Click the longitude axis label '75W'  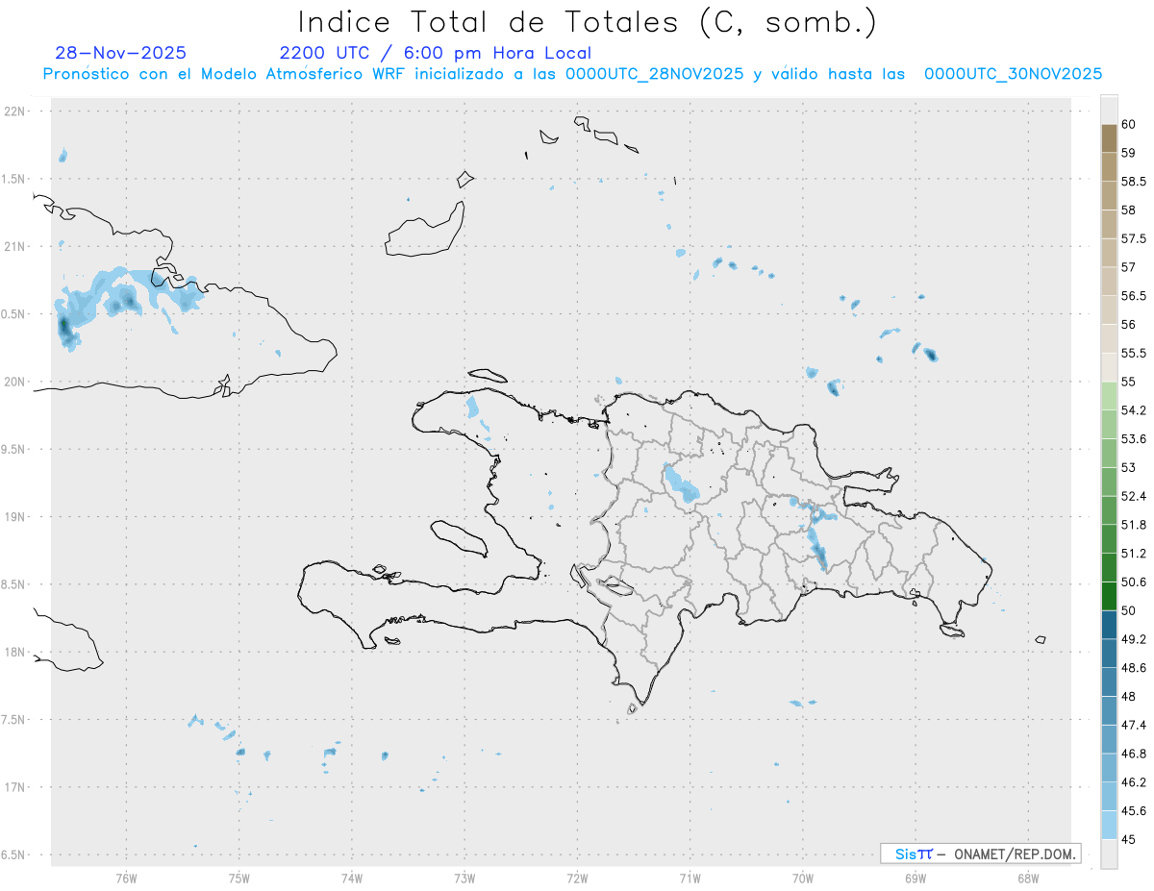click(239, 879)
